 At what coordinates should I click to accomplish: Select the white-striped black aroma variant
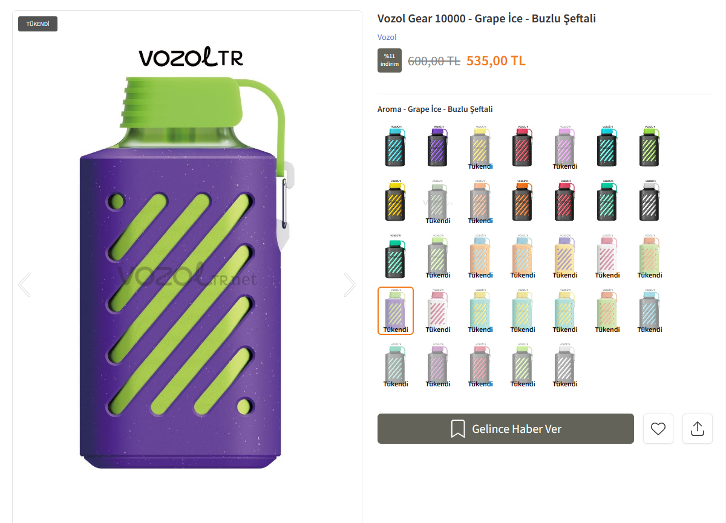[650, 202]
